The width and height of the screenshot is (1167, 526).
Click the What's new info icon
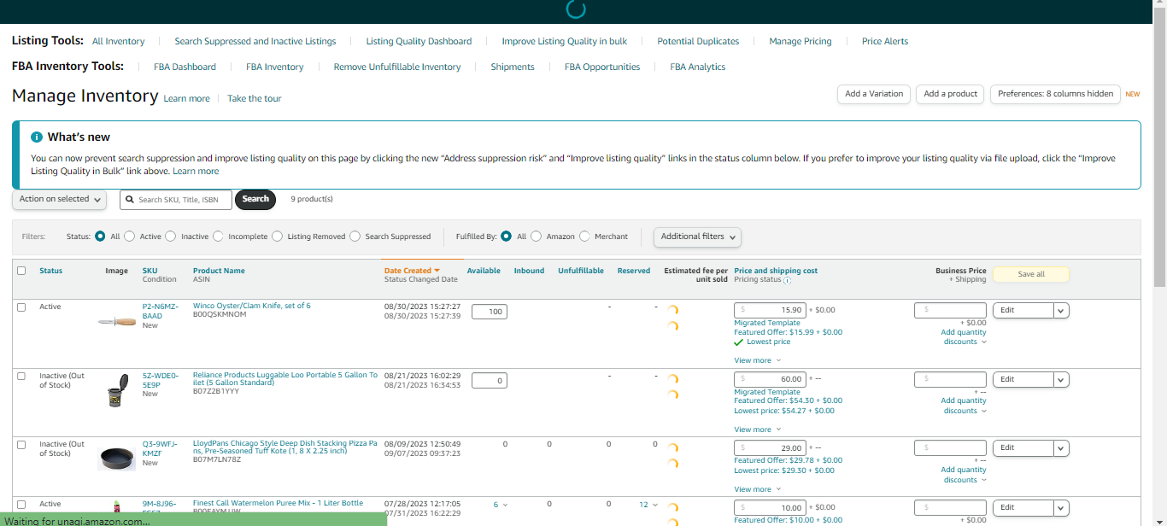37,137
